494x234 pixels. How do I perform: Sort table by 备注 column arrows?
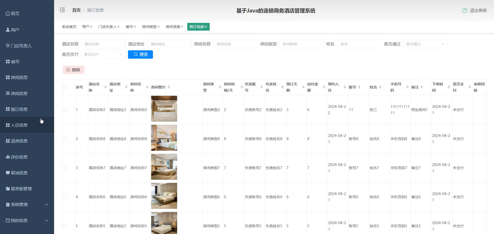click(x=422, y=87)
